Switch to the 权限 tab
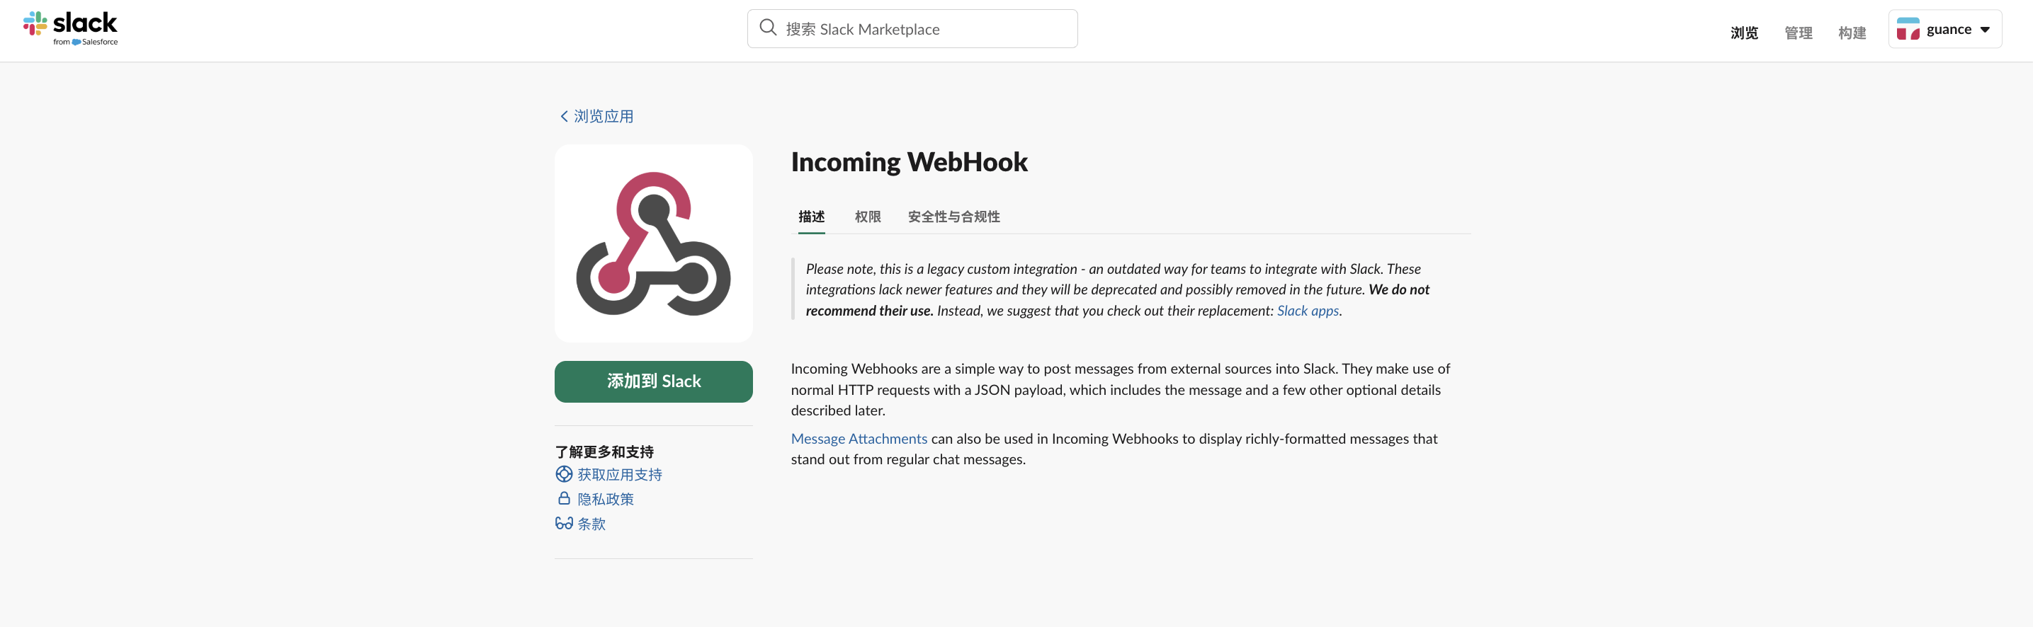 tap(867, 216)
